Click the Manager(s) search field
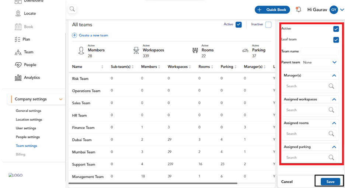 pos(310,86)
